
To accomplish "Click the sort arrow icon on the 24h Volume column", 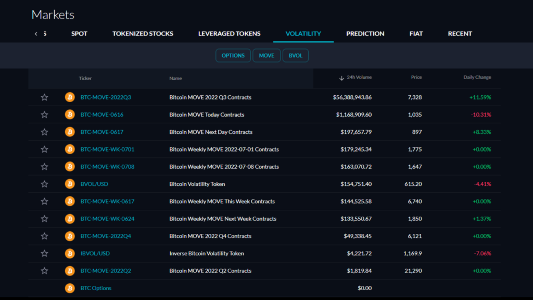I will (340, 78).
